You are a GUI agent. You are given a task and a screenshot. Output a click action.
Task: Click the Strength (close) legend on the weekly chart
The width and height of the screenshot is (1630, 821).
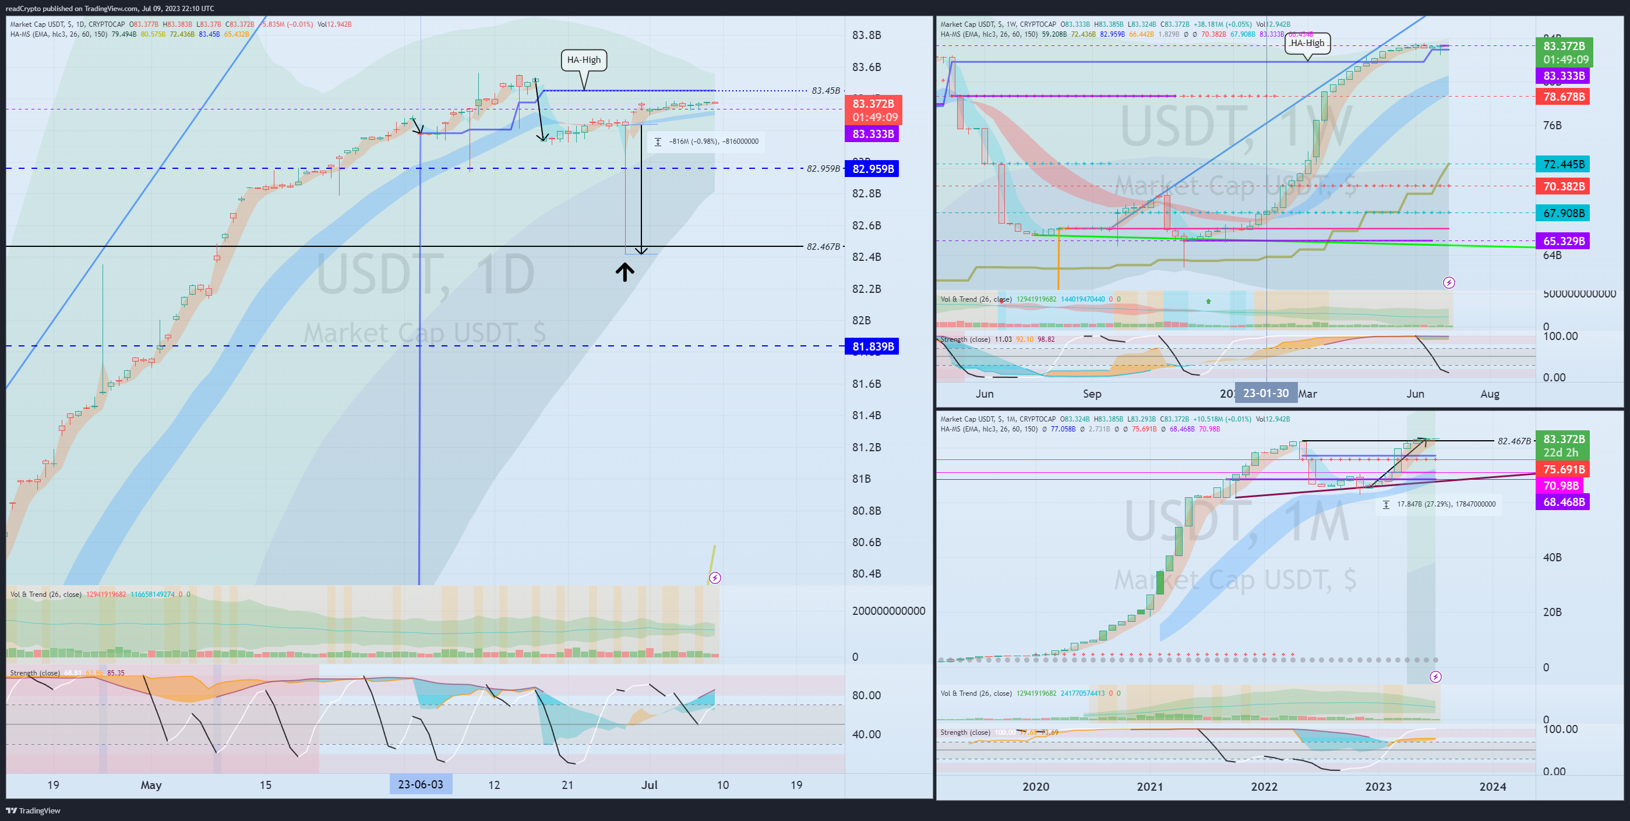(x=966, y=339)
